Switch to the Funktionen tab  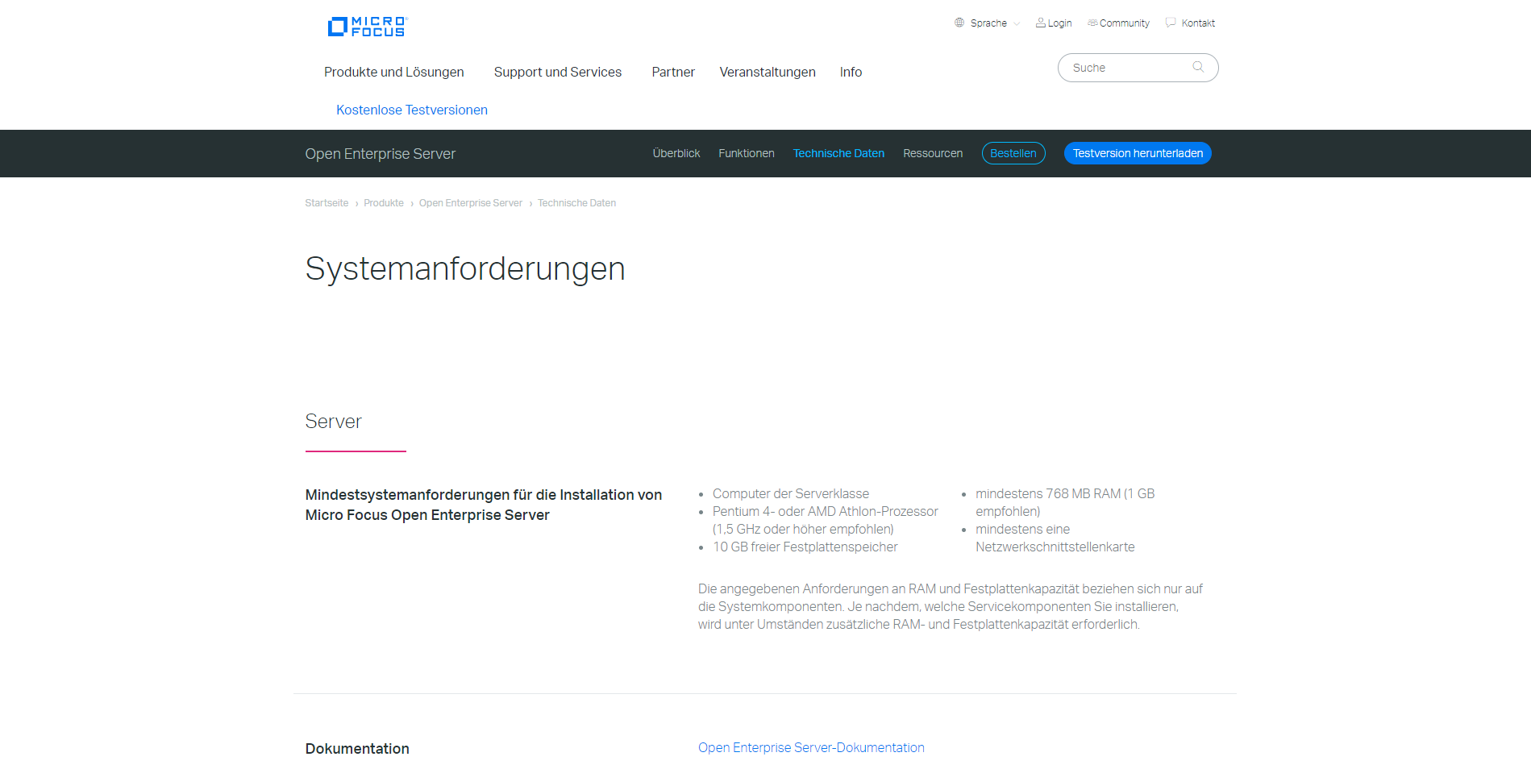pos(747,153)
